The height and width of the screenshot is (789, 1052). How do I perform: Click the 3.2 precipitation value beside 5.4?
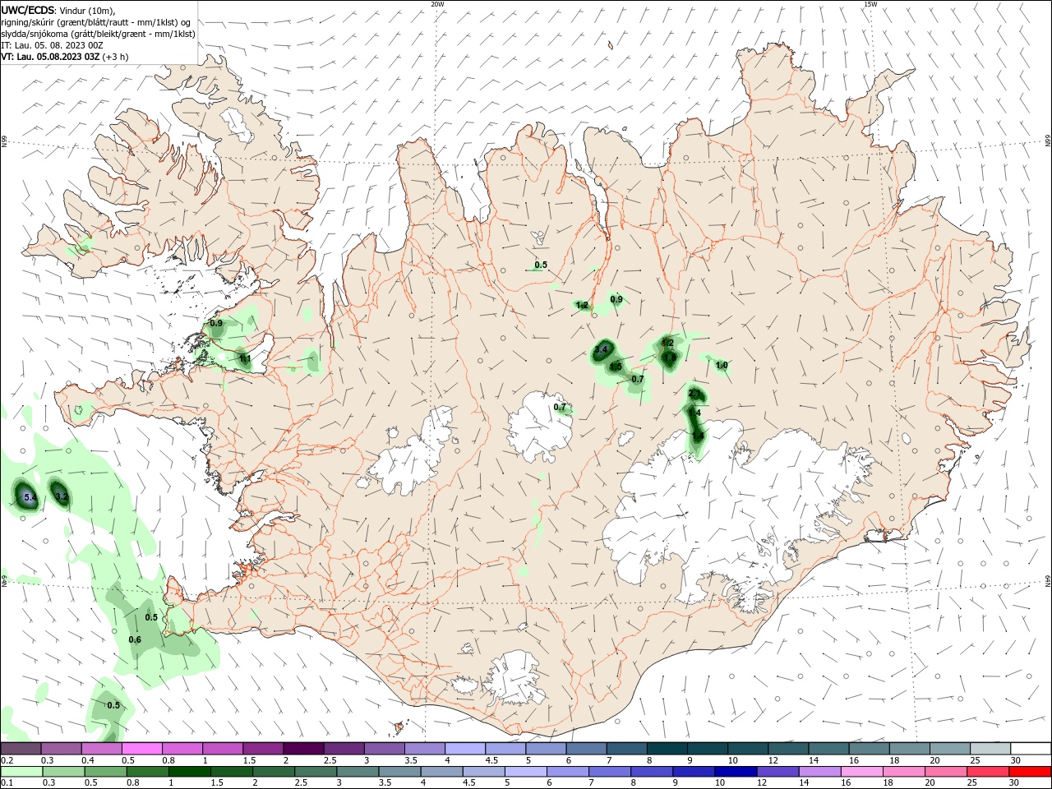tap(61, 496)
